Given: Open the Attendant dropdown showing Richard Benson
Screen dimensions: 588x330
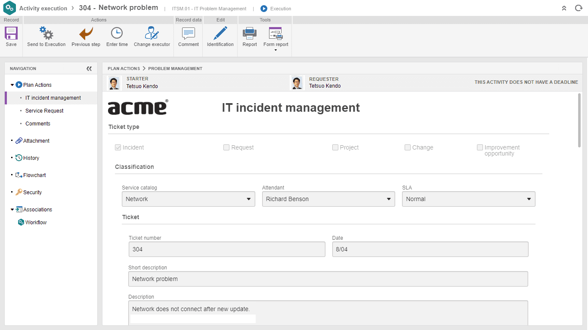Looking at the screenshot, I should click(x=328, y=199).
